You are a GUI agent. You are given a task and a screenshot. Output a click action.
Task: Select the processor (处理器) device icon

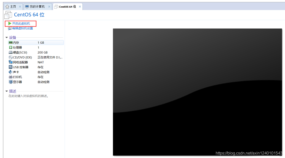[11, 47]
